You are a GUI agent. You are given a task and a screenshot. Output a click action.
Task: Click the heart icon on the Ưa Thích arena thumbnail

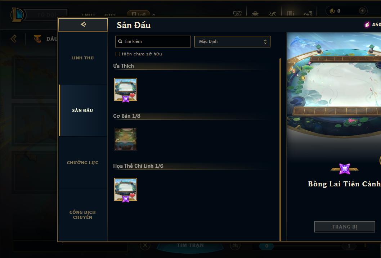click(132, 95)
